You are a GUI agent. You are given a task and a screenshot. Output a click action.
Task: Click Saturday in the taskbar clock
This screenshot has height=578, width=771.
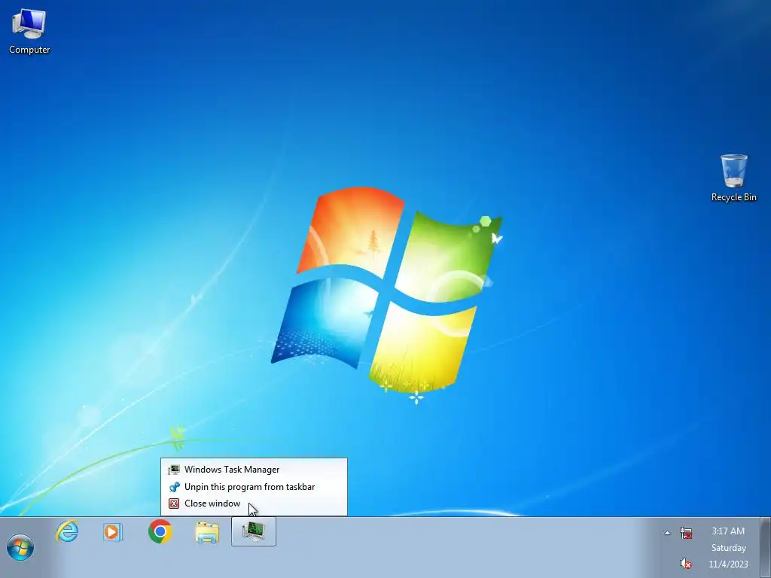click(x=728, y=548)
